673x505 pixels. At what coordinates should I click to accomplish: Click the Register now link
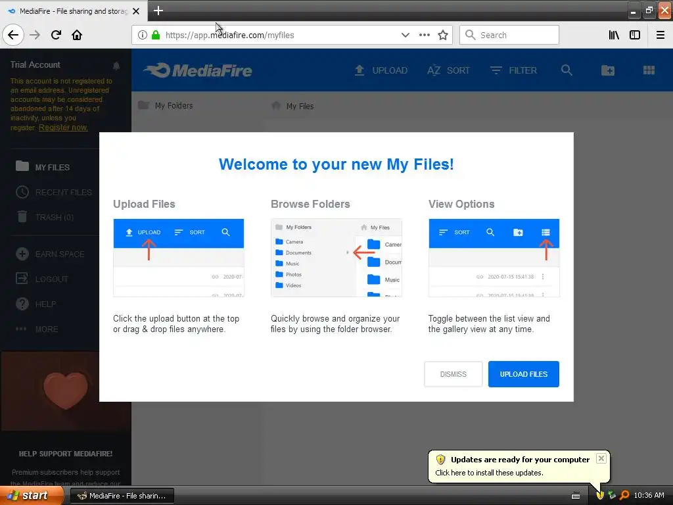point(63,128)
